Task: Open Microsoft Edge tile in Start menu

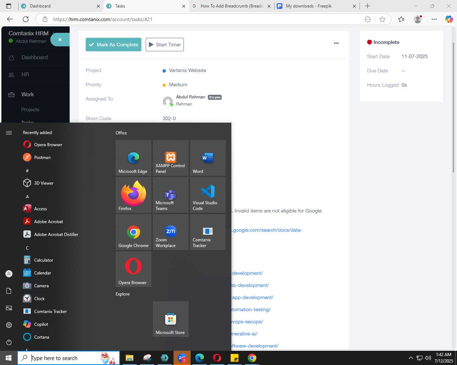Action: coord(134,158)
